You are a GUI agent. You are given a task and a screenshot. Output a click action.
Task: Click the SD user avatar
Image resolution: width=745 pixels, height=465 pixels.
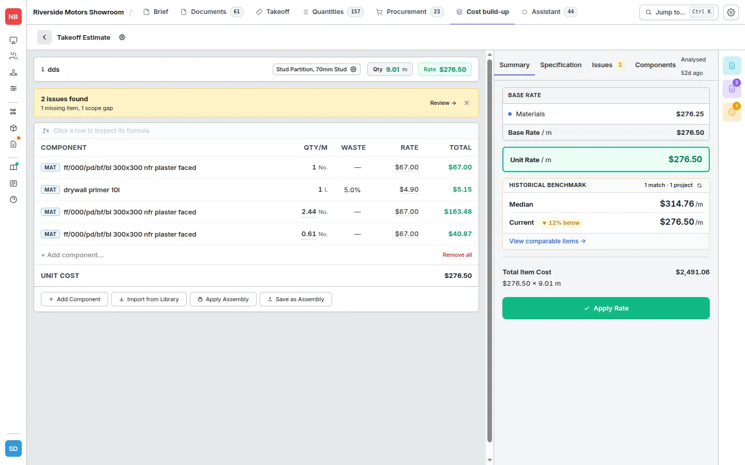13,448
